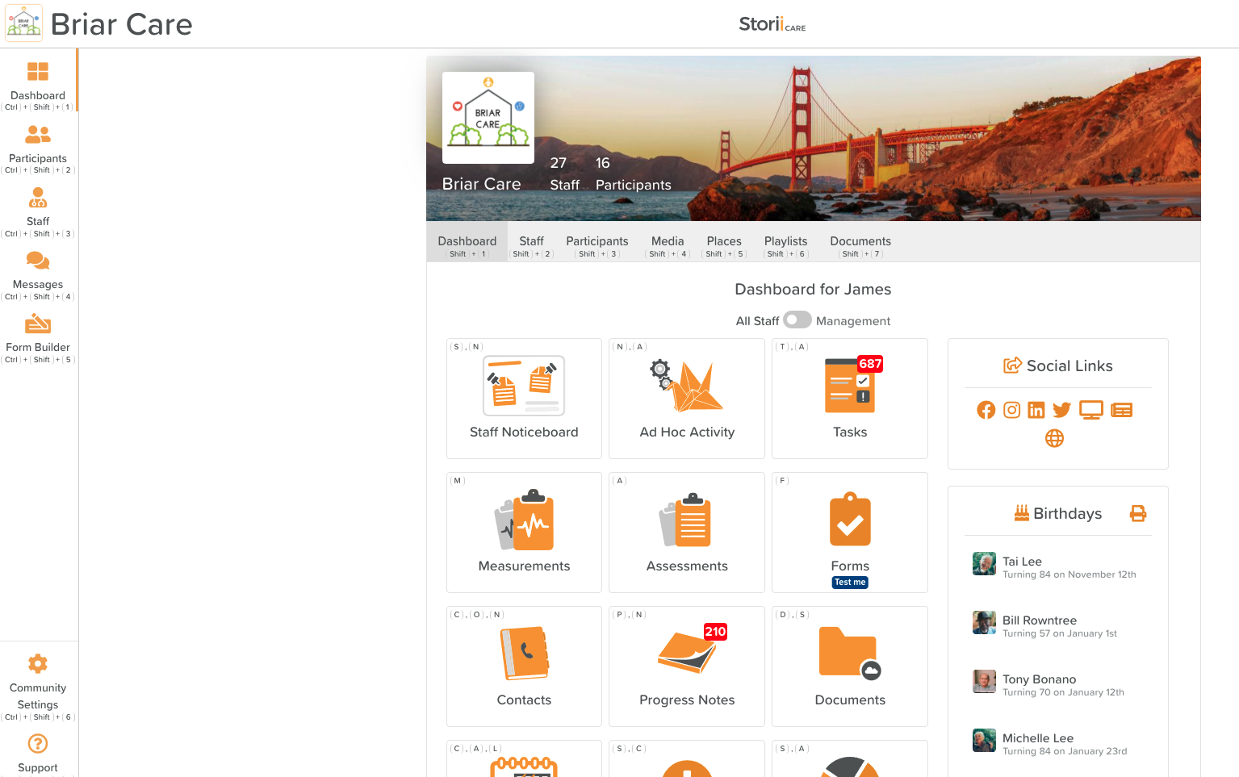Switch to the Participants tab
Viewport: 1239px width, 777px height.
point(597,241)
